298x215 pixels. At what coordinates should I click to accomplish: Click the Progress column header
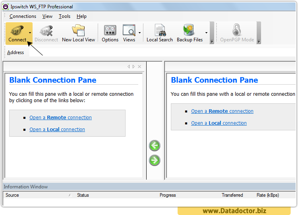[x=168, y=195]
